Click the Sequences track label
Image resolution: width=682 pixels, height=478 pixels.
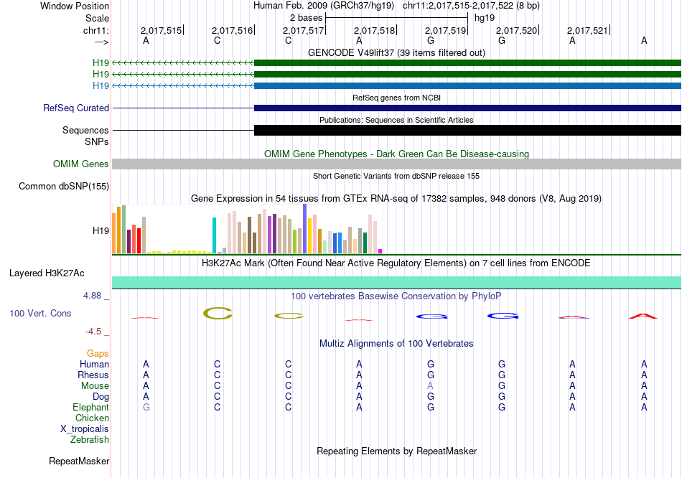coord(85,130)
